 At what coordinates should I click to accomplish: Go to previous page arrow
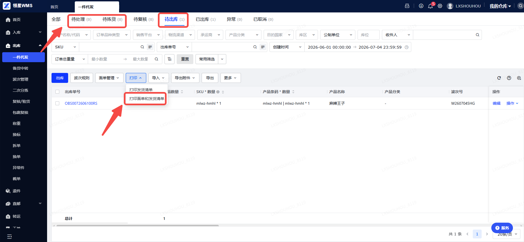tap(467, 234)
